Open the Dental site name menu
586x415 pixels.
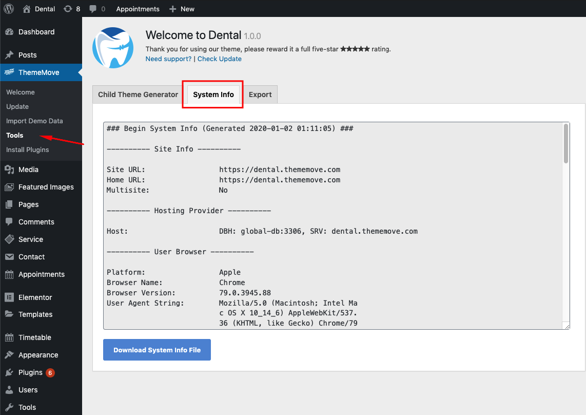(x=45, y=9)
